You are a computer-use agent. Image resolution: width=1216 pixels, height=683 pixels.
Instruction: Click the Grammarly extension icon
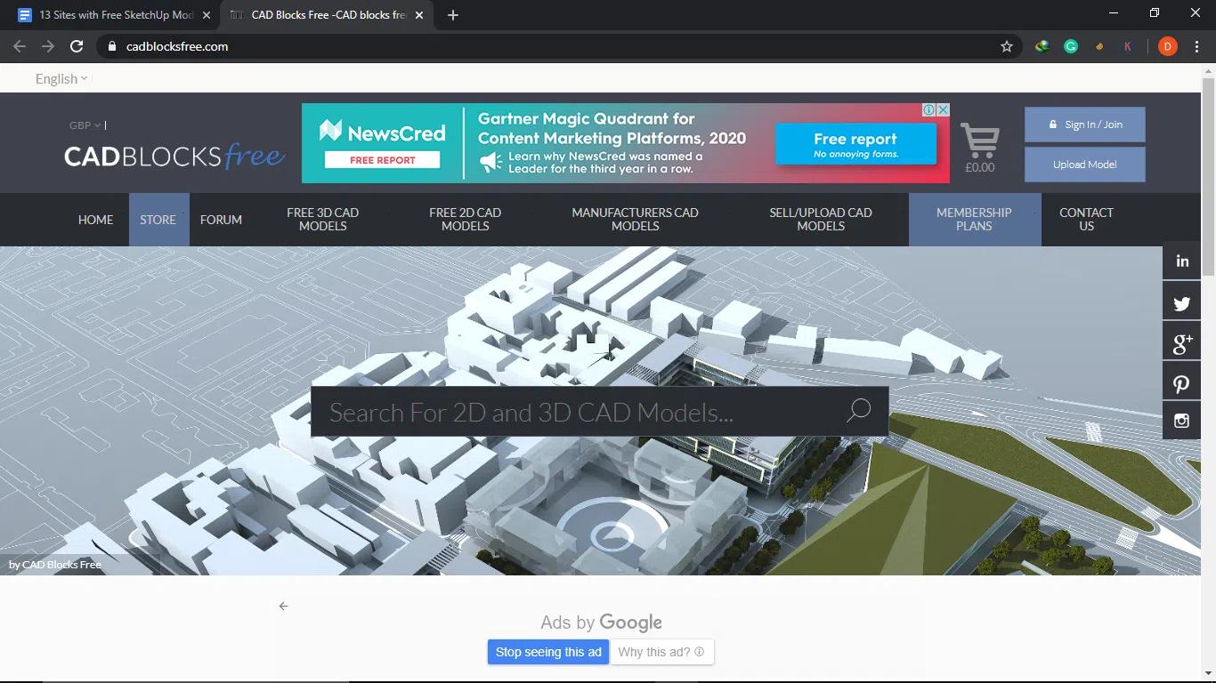pyautogui.click(x=1071, y=45)
